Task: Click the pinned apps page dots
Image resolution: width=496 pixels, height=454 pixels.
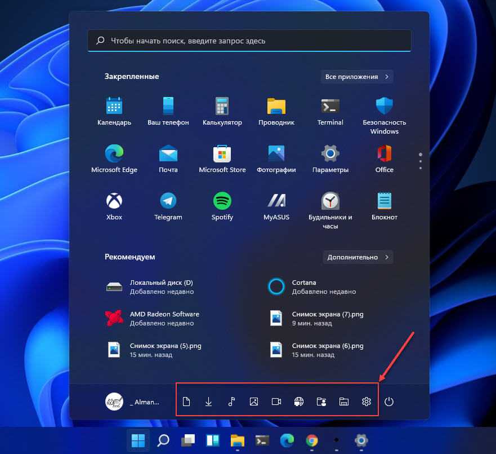Action: click(x=420, y=160)
